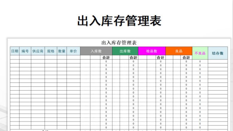233x131 pixels.
Task: Click first-row 0 in 良品 合计 column
Action: (186, 61)
